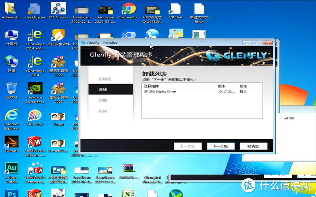Open the 火绒安全软件 shortcut
This screenshot has width=316, height=197.
click(58, 38)
